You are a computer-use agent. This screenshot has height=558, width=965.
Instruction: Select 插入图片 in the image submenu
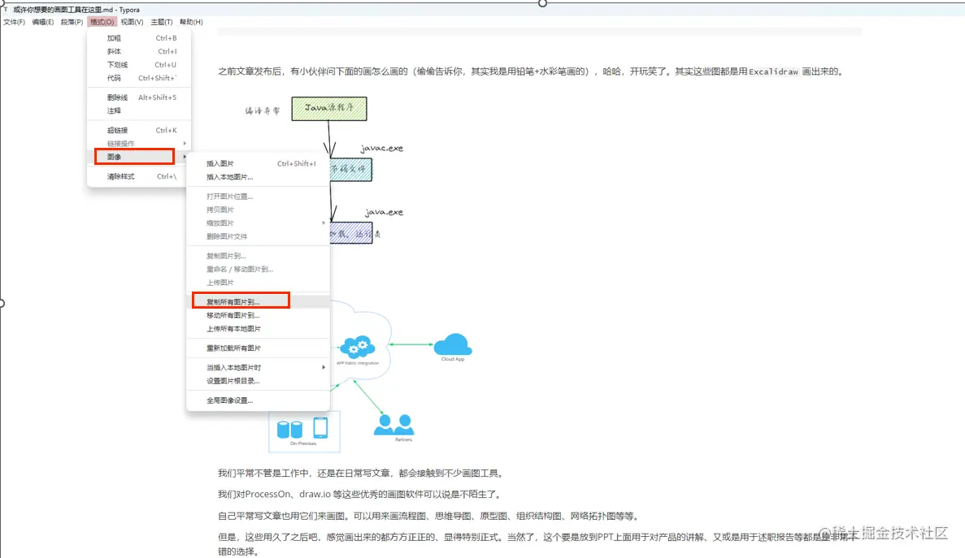pyautogui.click(x=259, y=163)
